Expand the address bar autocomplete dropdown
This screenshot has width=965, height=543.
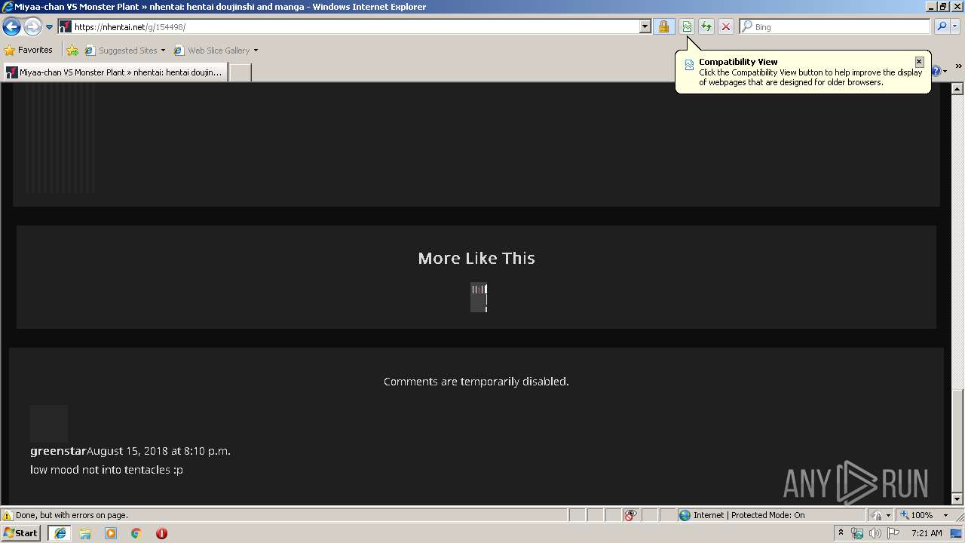645,27
